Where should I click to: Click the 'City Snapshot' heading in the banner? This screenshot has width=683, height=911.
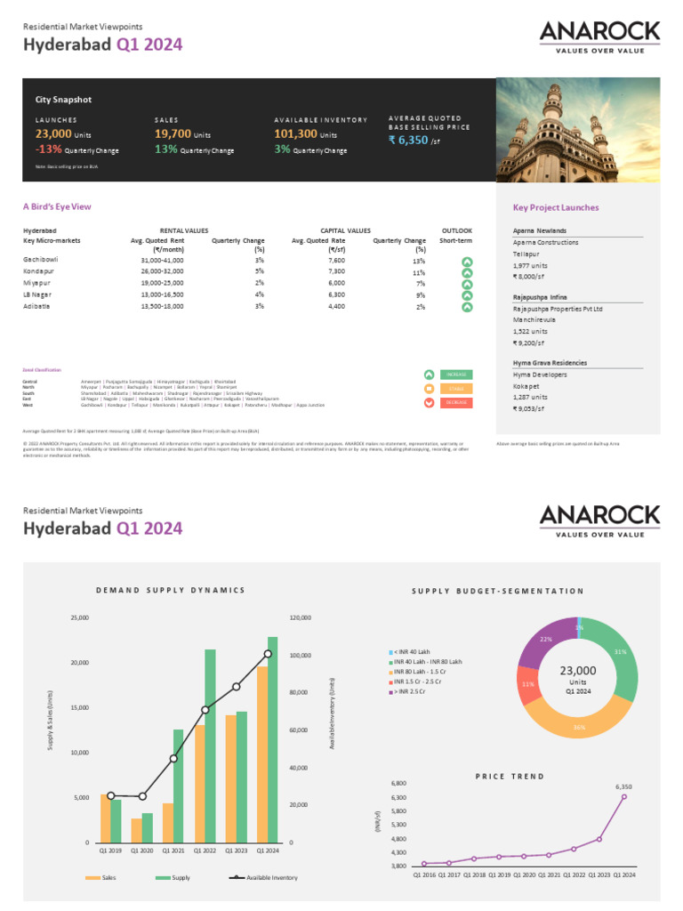pos(63,100)
